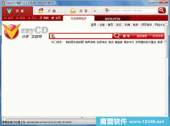Image resolution: width=170 pixels, height=126 pixels.
Task: Switch to the 分享 share tab
Action: tap(79, 11)
